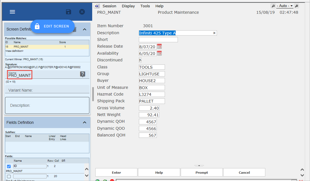Click the Item Number value 3001

click(148, 26)
